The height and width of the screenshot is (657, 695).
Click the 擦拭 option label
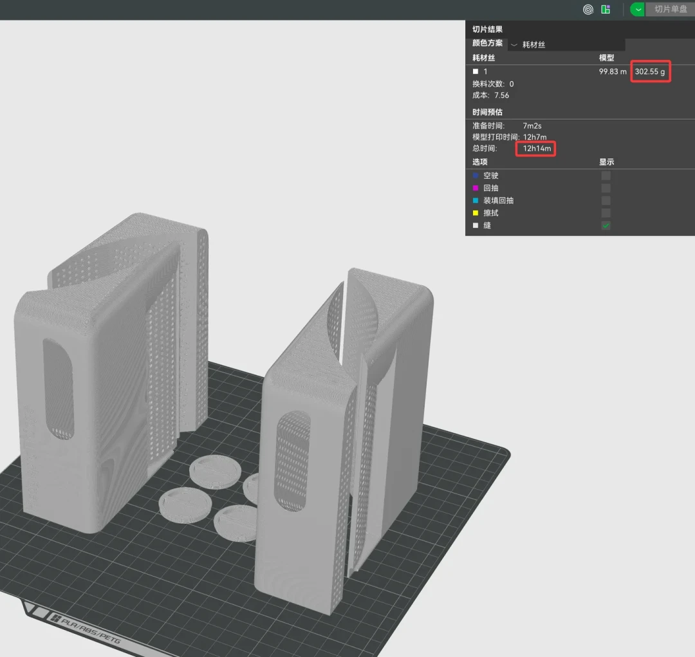(x=490, y=213)
